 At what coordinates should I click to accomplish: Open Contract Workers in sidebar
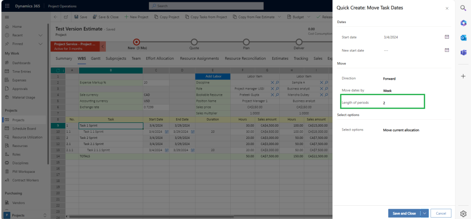(25, 180)
